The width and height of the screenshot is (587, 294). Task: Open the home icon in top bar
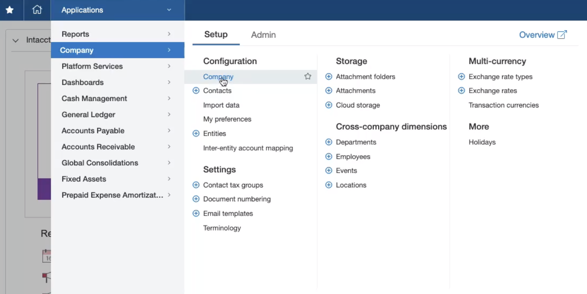(37, 10)
